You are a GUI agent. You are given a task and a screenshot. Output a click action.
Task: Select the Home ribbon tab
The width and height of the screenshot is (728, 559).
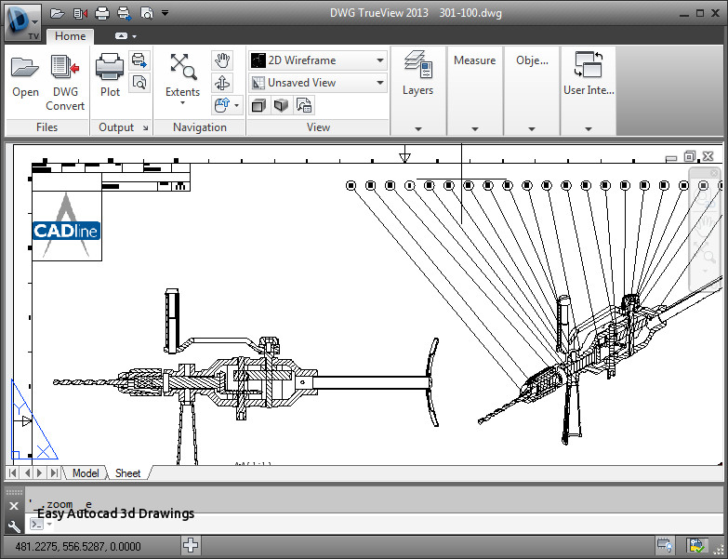(70, 36)
